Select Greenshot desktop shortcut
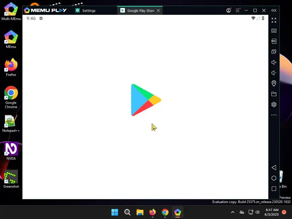 tap(11, 179)
